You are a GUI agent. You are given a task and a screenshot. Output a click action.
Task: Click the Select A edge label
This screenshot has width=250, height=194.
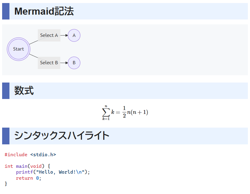click(49, 35)
